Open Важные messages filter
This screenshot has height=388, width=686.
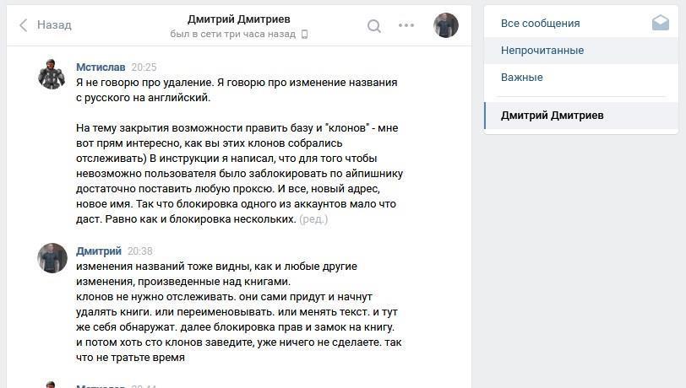point(521,77)
